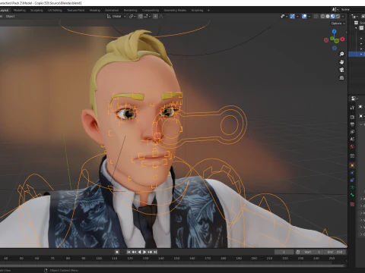The image size is (365, 273).
Task: Click the Scene browse icon in top bar
Action: [x=335, y=9]
